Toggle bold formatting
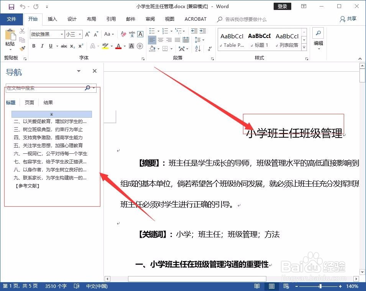Viewport: 366px width, 291px height. click(34, 46)
